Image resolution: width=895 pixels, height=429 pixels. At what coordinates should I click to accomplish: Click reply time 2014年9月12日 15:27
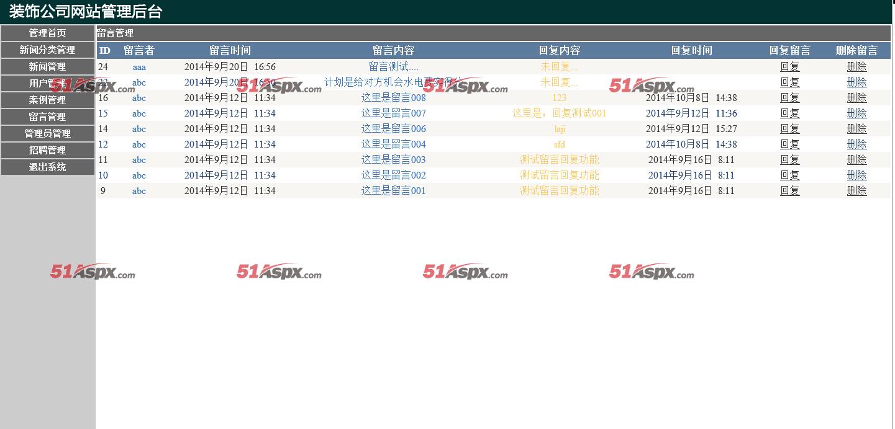coord(691,128)
